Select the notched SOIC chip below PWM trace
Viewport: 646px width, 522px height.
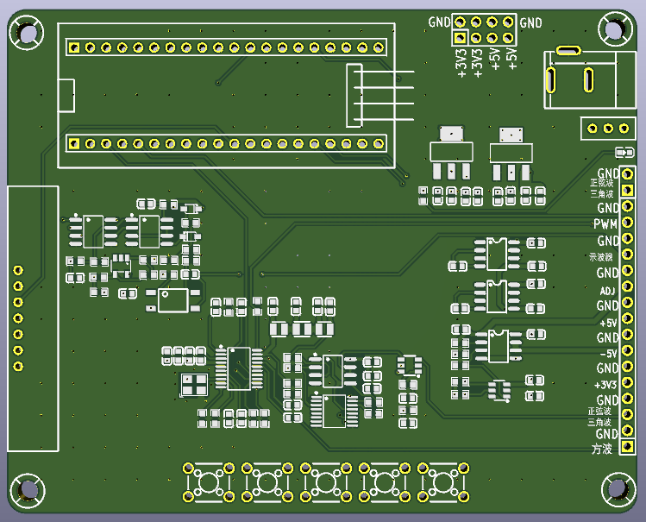pyautogui.click(x=497, y=254)
